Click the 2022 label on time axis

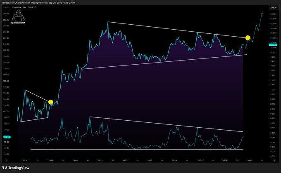pyautogui.click(x=125, y=161)
